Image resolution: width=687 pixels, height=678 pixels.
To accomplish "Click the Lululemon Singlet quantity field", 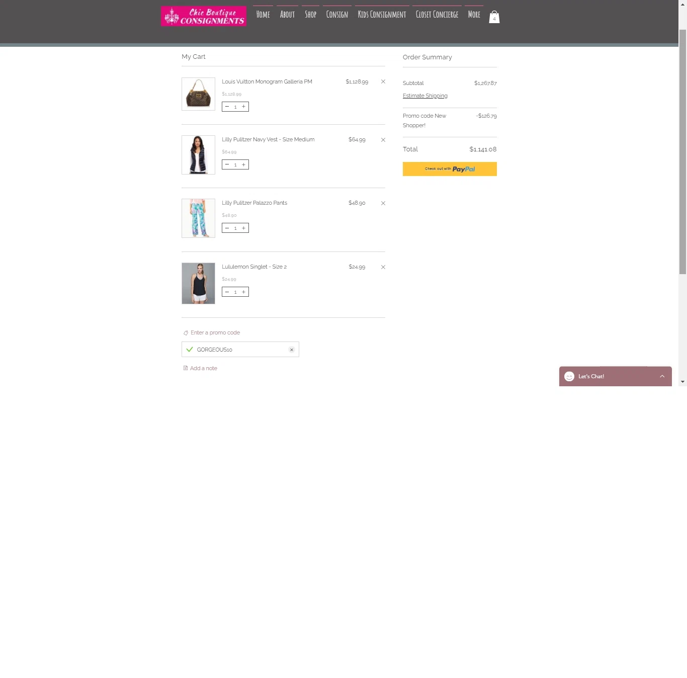I will click(x=235, y=292).
